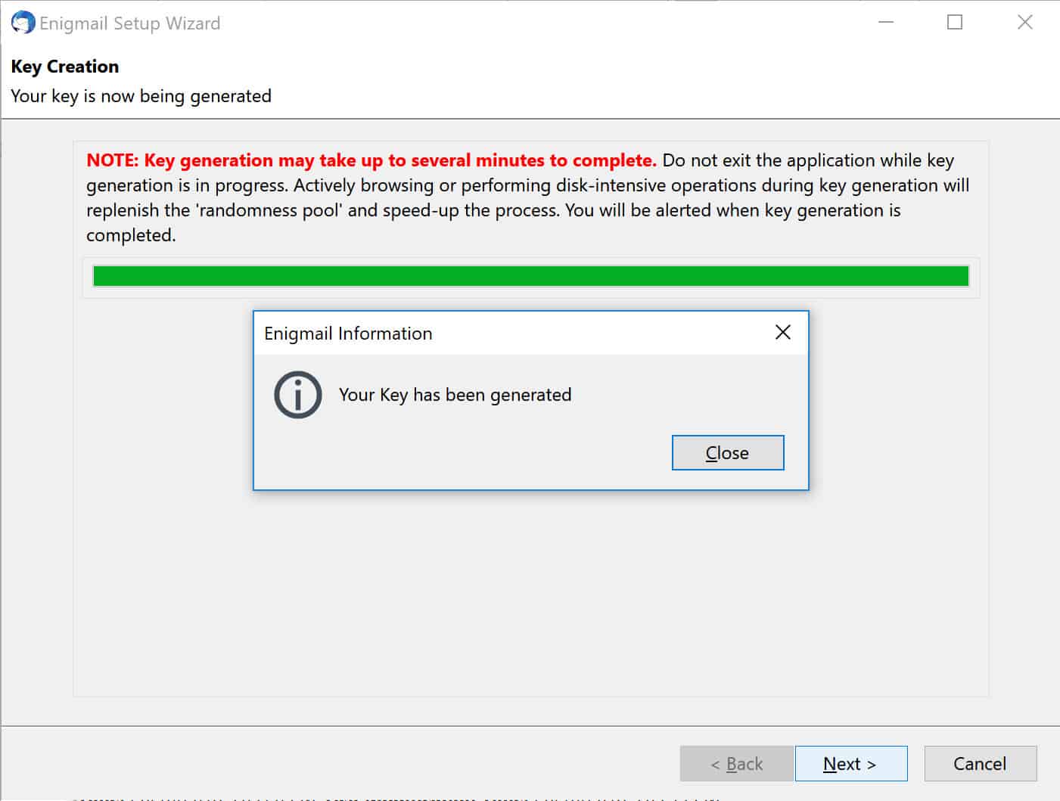Proceed with the Next > button
Image resolution: width=1060 pixels, height=801 pixels.
[x=850, y=763]
